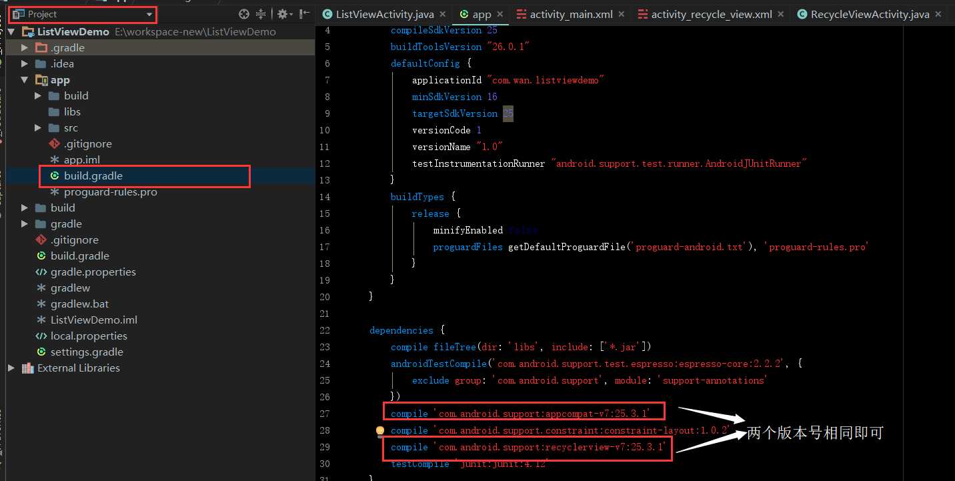Image resolution: width=955 pixels, height=481 pixels.
Task: Select gradlew.bat file
Action: click(x=80, y=304)
